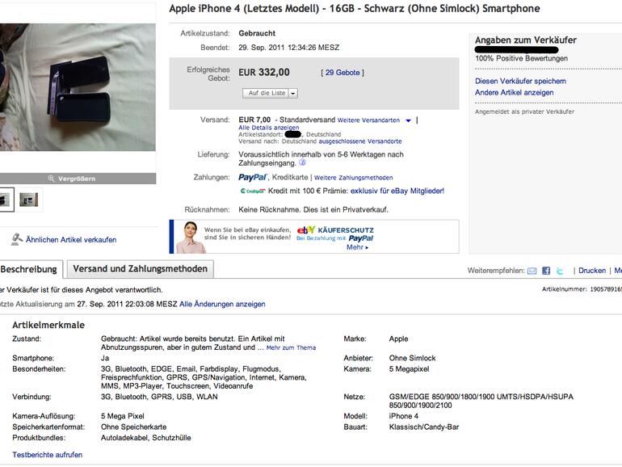622x467 pixels.
Task: Select the Beschreibung tab
Action: (x=28, y=269)
